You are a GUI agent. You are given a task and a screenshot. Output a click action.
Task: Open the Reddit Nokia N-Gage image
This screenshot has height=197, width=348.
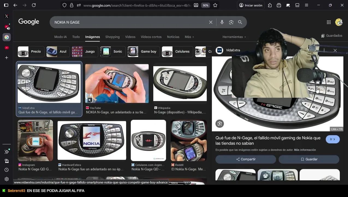point(188,140)
